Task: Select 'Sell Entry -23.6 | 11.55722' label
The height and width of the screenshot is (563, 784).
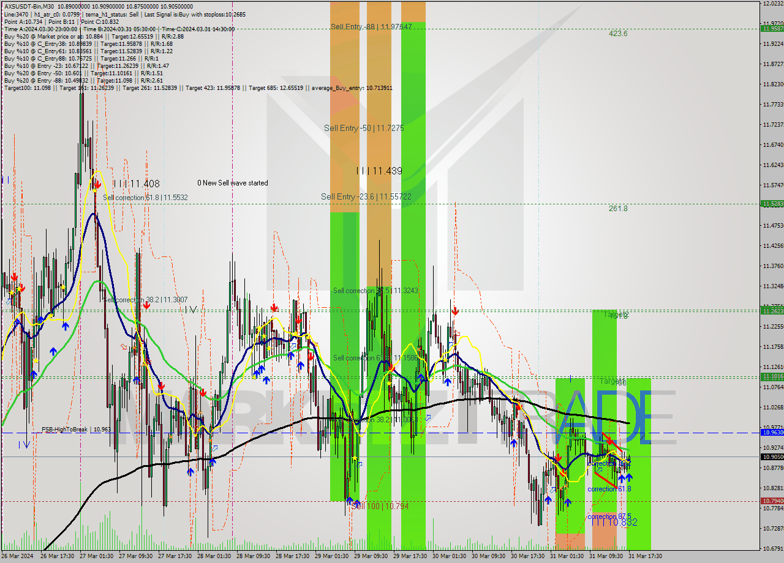Action: coord(366,196)
